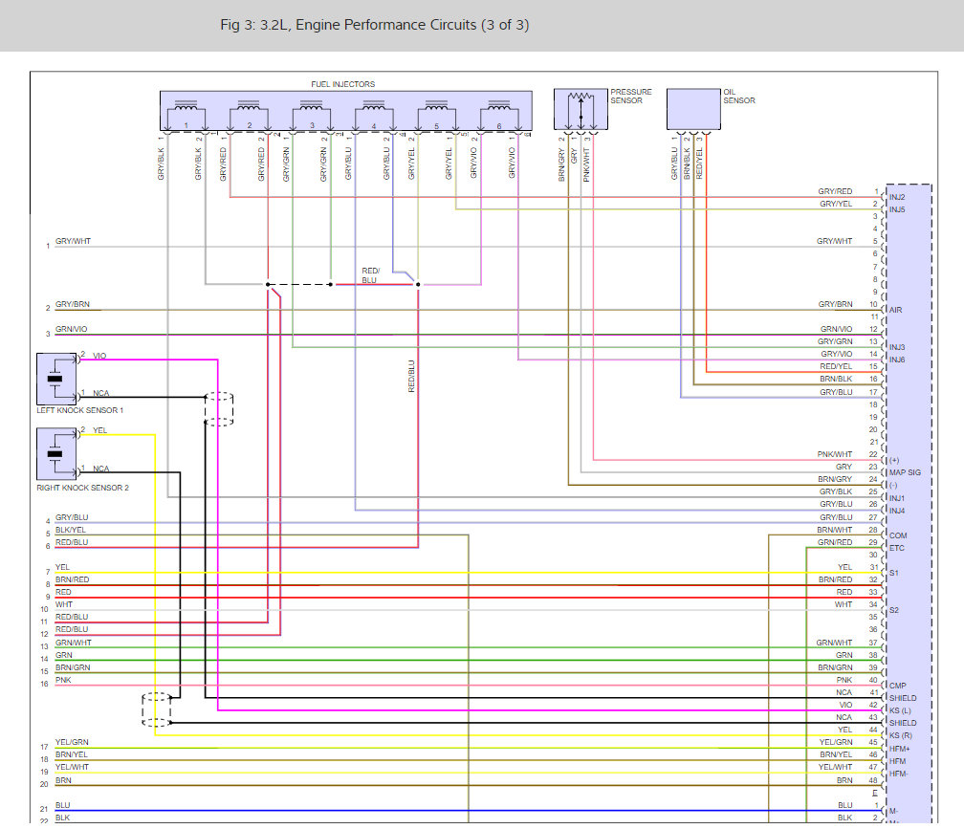The width and height of the screenshot is (964, 829).
Task: Click the 'BRN/BLK' label beside pin 16
Action: click(836, 379)
